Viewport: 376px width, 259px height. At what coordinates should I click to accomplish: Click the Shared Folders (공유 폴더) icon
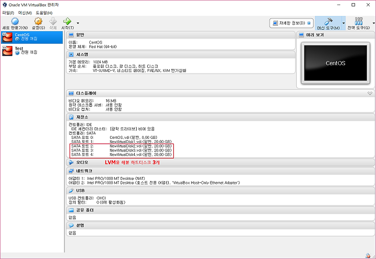click(x=71, y=210)
